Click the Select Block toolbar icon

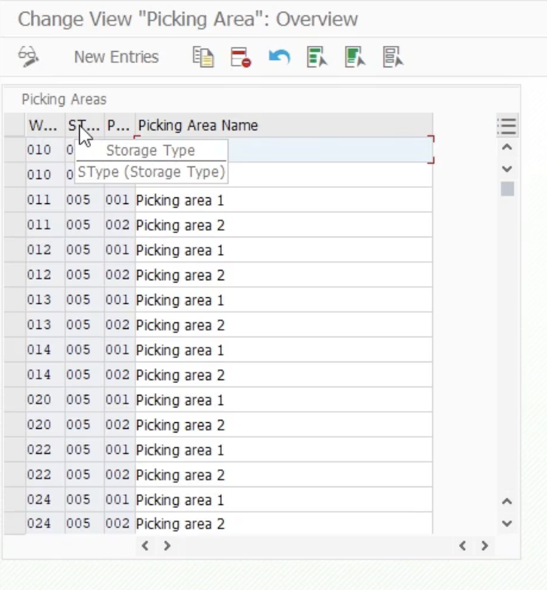pos(355,57)
